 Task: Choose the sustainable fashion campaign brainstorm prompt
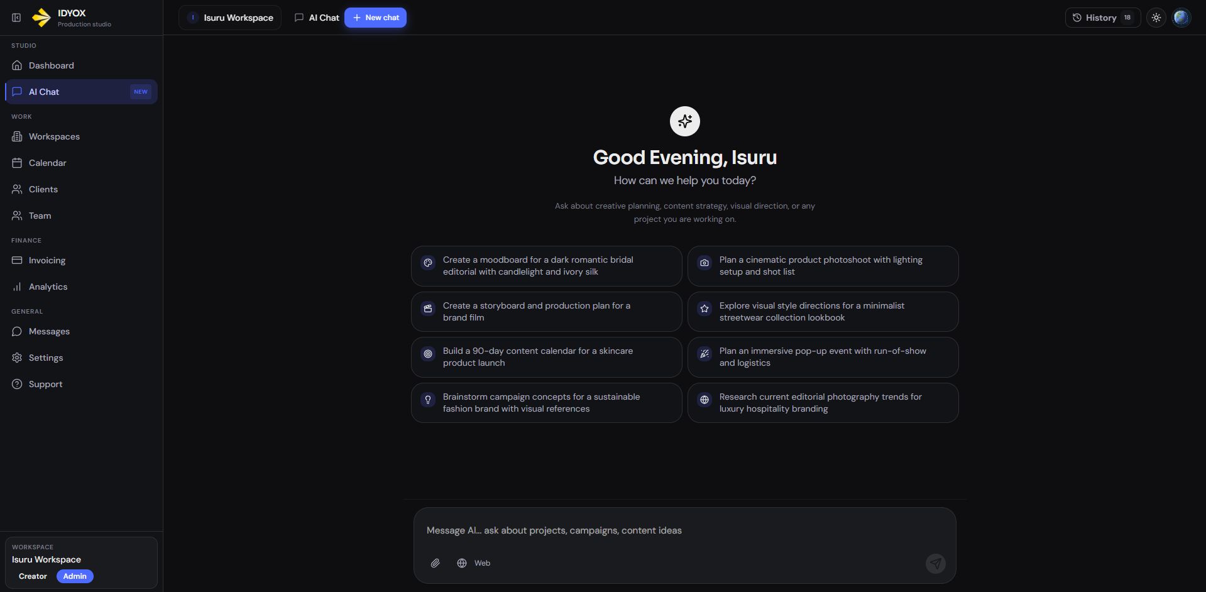(x=547, y=403)
